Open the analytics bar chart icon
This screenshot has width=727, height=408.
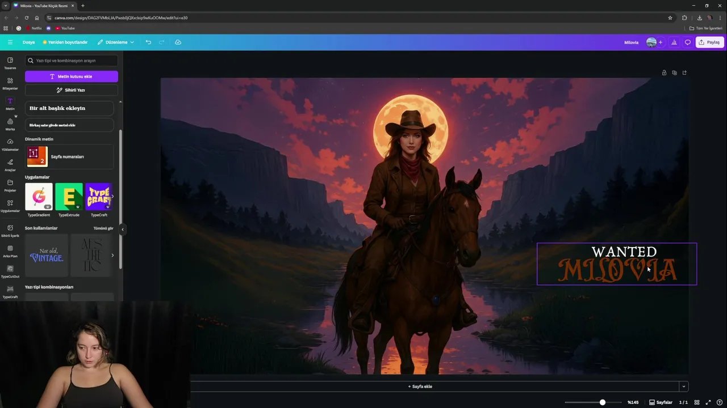tap(674, 42)
